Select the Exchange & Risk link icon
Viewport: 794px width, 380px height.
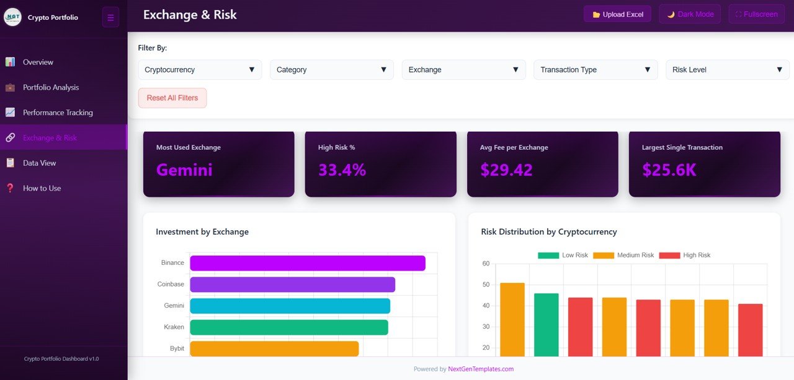11,137
